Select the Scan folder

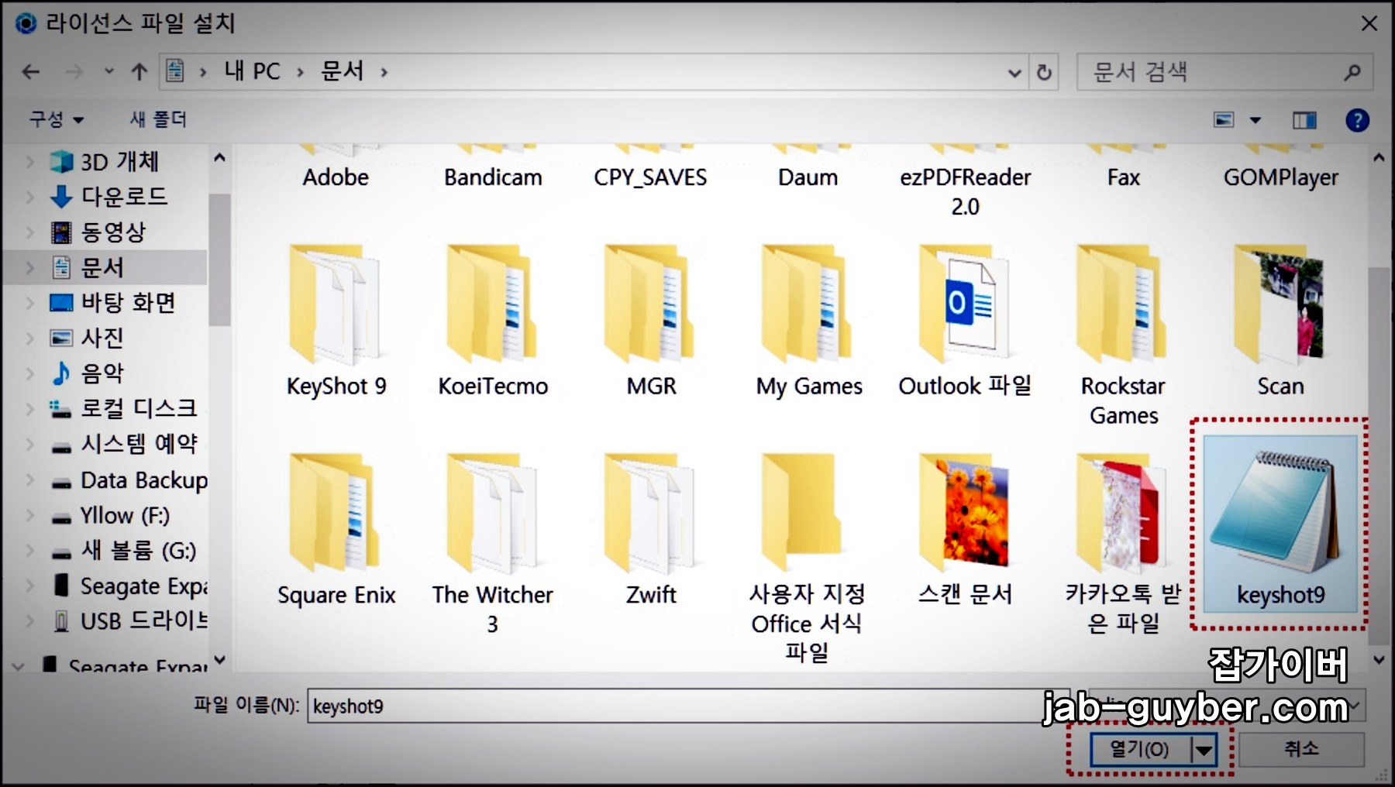(x=1280, y=321)
